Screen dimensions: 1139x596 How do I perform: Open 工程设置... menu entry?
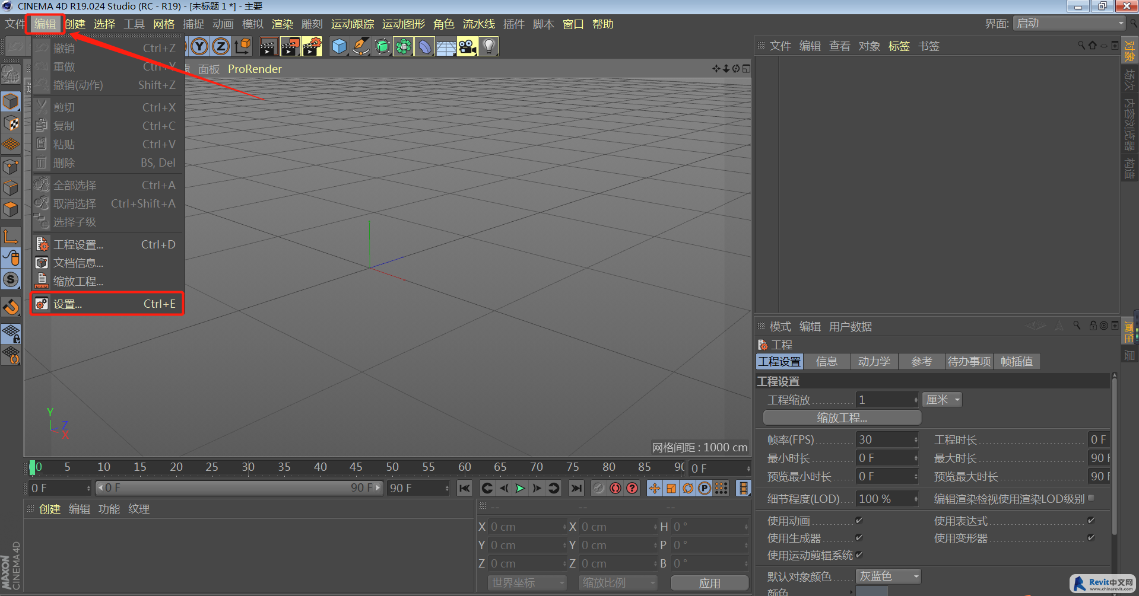(107, 244)
